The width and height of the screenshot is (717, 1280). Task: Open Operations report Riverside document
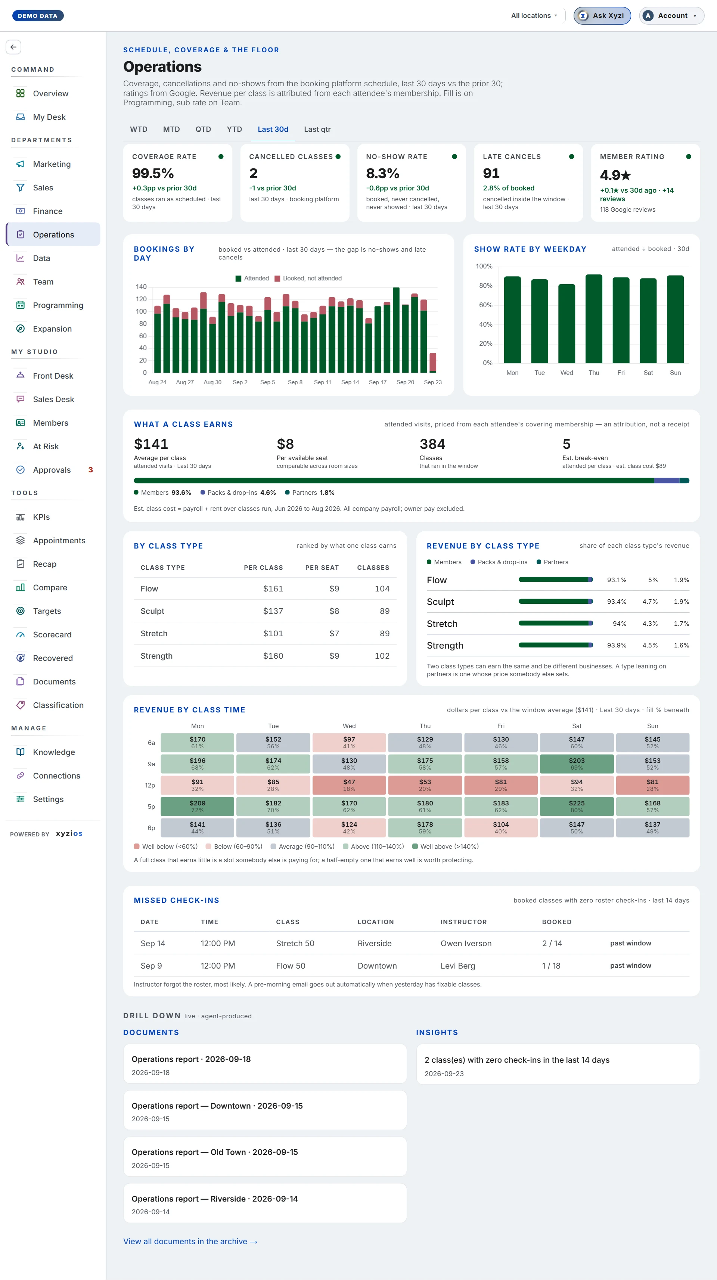[265, 1203]
